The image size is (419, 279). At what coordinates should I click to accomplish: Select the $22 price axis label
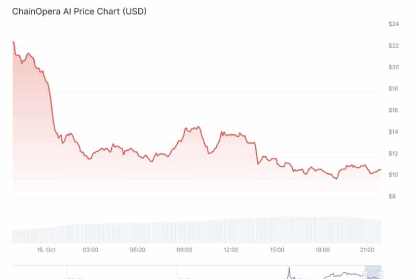394,46
